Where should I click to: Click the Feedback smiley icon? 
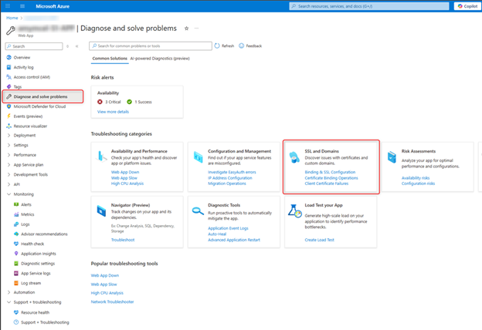pos(241,45)
